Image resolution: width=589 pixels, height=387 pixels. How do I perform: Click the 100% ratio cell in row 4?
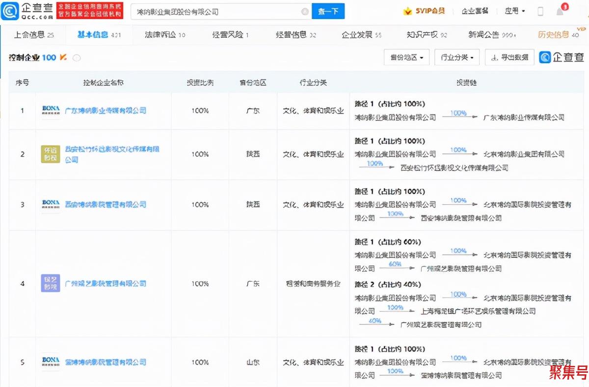200,284
